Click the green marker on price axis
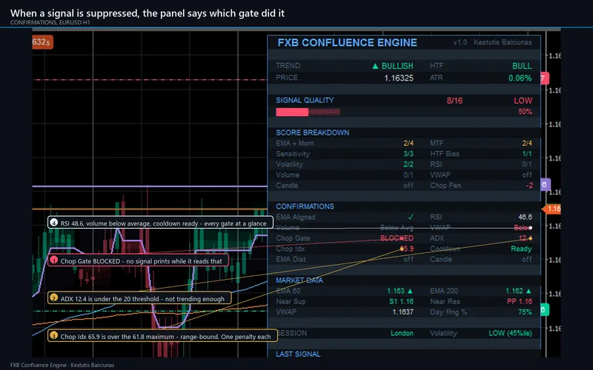Screen dimensions: 593x370 [x=544, y=310]
